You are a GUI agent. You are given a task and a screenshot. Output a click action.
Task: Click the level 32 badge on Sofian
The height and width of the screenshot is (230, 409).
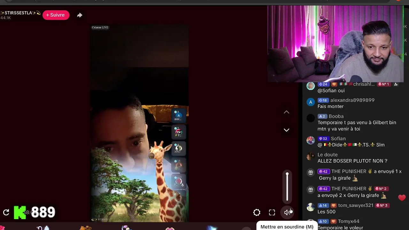pos(323,139)
